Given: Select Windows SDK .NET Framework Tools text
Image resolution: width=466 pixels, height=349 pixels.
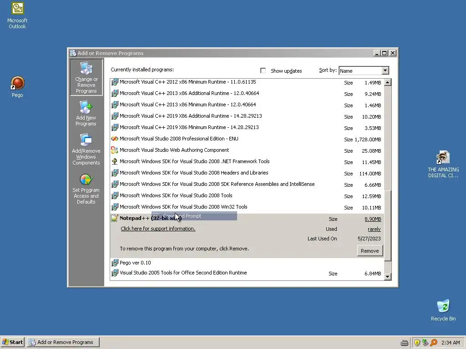Looking at the screenshot, I should [x=195, y=161].
